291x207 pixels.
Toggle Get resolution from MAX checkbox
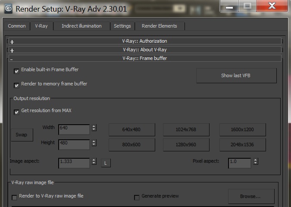(x=16, y=112)
